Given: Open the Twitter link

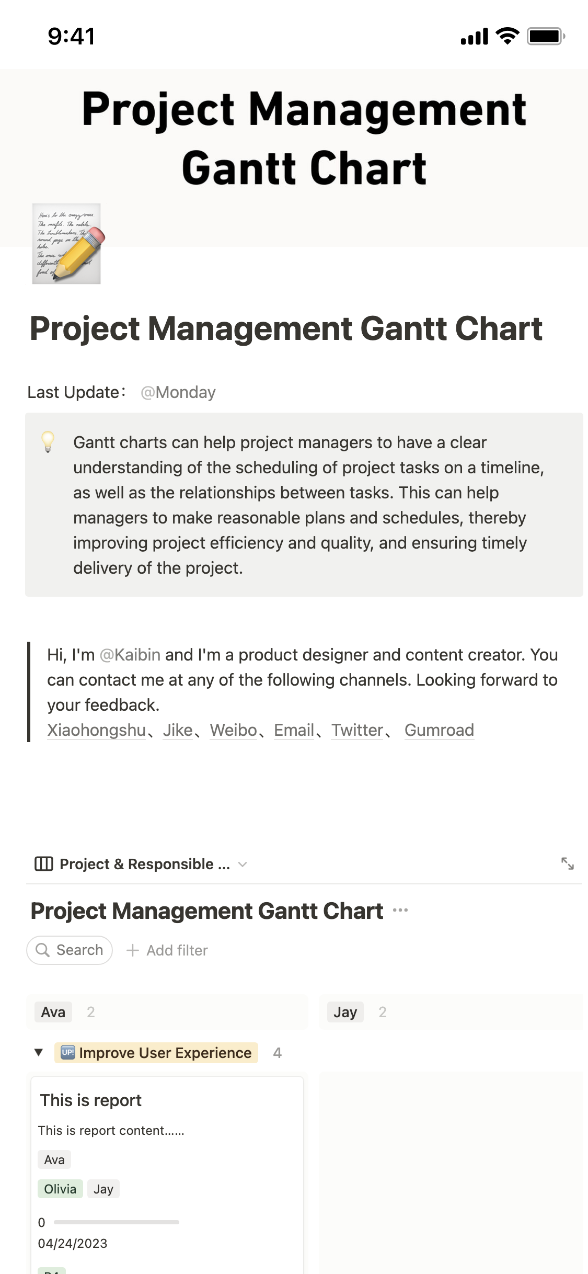Looking at the screenshot, I should [x=357, y=730].
